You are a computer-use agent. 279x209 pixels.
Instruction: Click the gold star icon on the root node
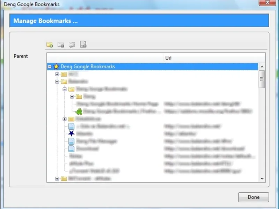coord(56,67)
